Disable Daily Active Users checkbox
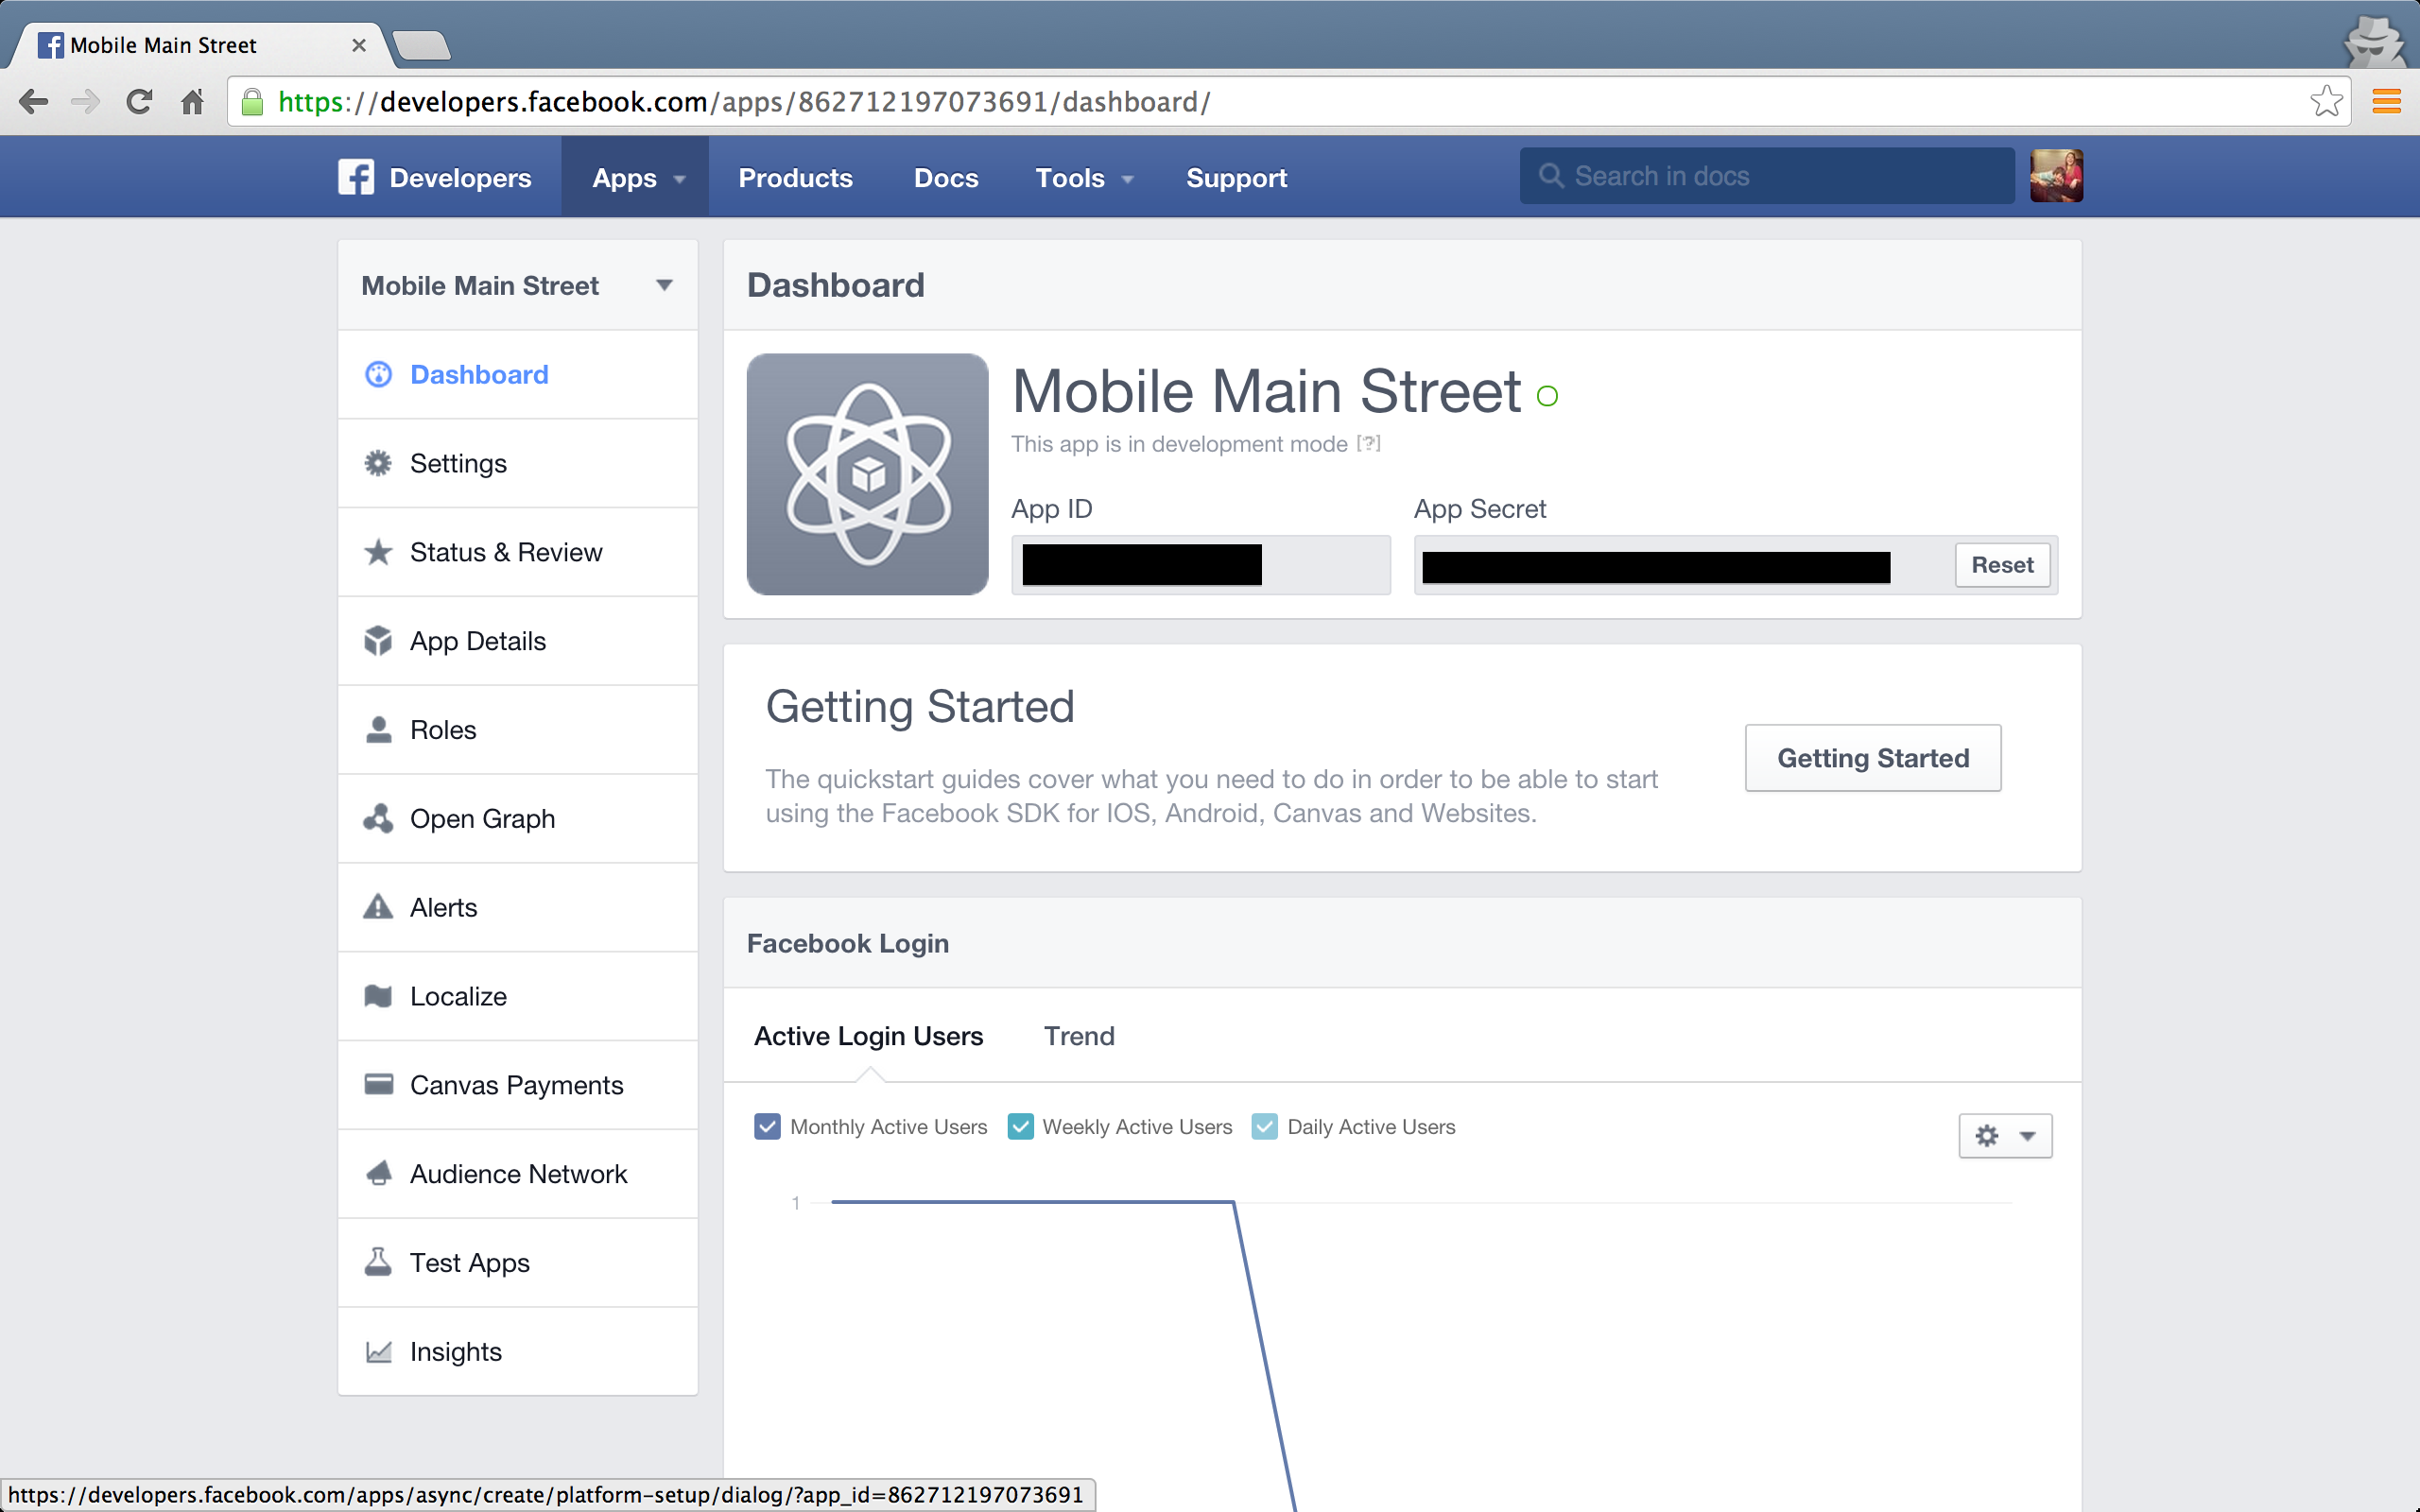 (x=1264, y=1127)
